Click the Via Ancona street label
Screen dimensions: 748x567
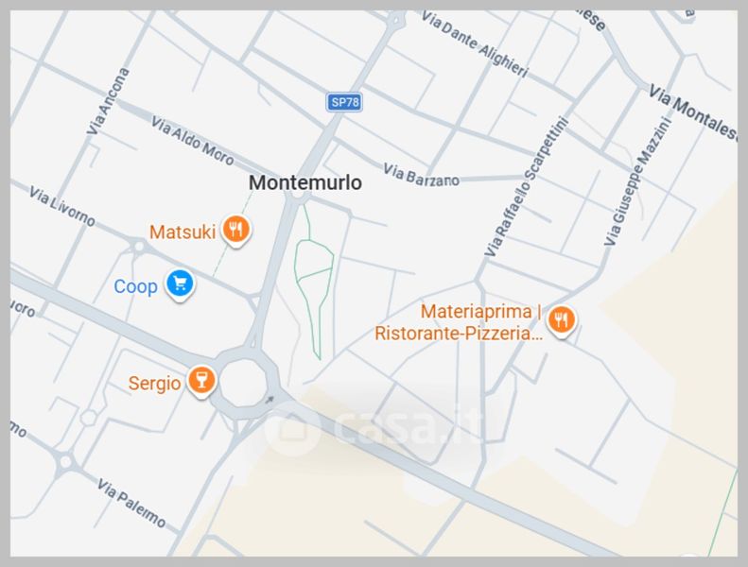[x=108, y=101]
